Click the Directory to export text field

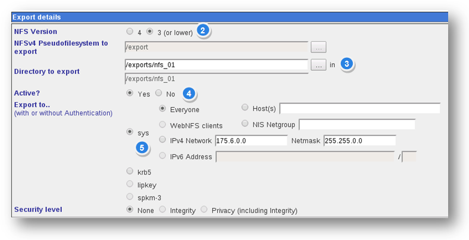pos(216,65)
